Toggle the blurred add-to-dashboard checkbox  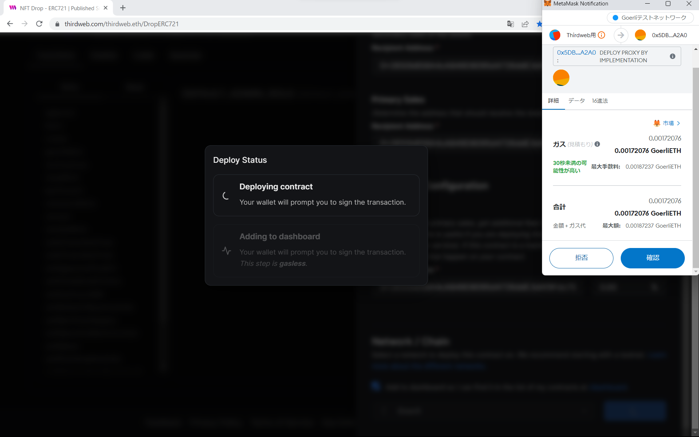click(376, 386)
